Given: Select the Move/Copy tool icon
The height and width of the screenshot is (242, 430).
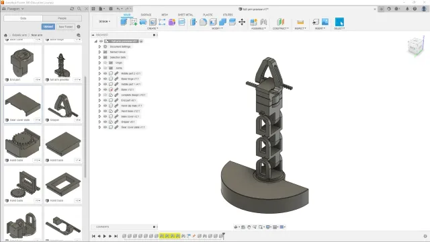Looking at the screenshot, I should tap(242, 22).
